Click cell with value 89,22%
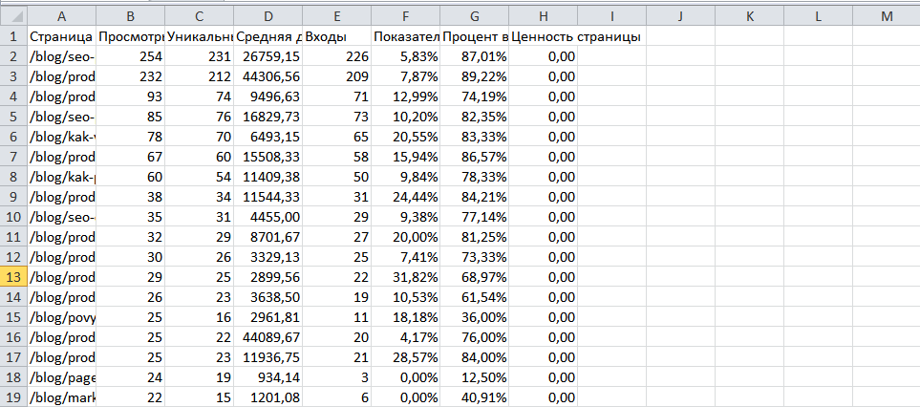920x407 pixels. (x=475, y=76)
